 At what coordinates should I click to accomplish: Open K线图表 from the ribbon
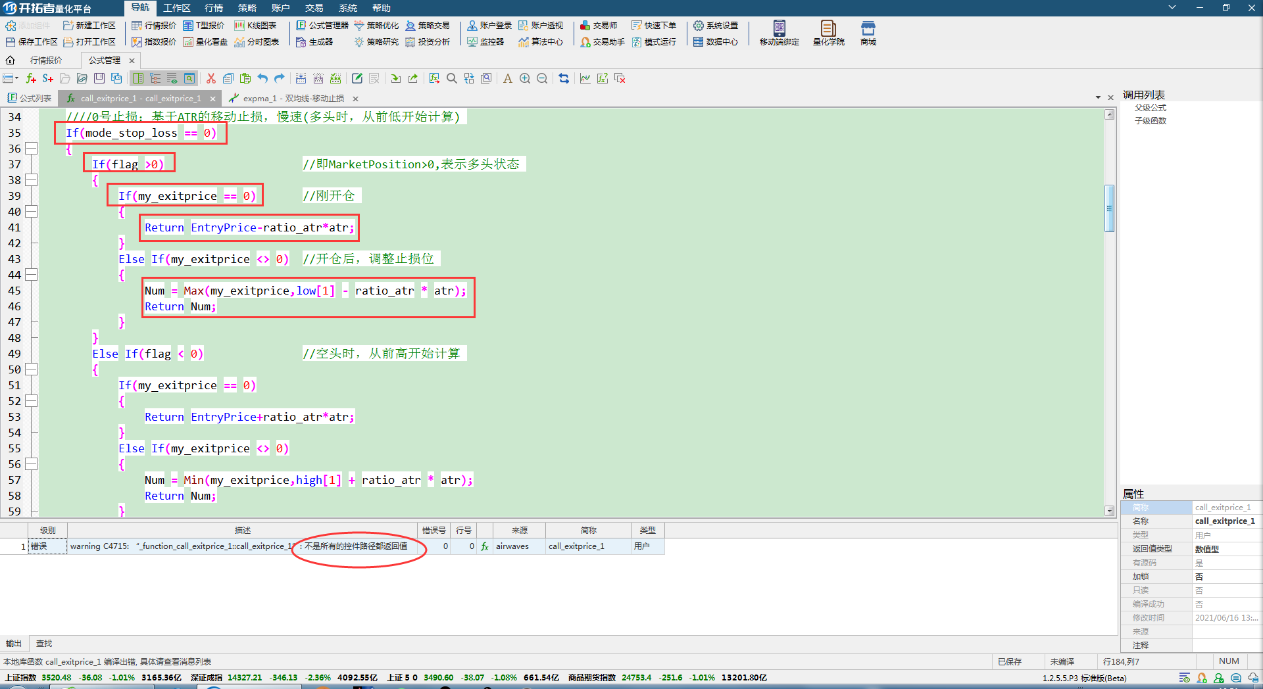click(255, 26)
